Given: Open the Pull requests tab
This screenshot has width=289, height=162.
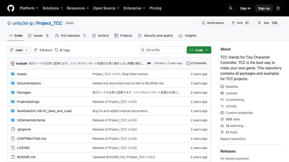Looking at the screenshot, I should 70,36.
